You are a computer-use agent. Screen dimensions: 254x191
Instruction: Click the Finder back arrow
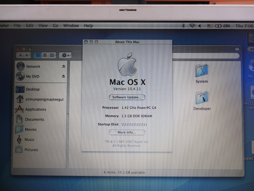pyautogui.click(x=20, y=55)
